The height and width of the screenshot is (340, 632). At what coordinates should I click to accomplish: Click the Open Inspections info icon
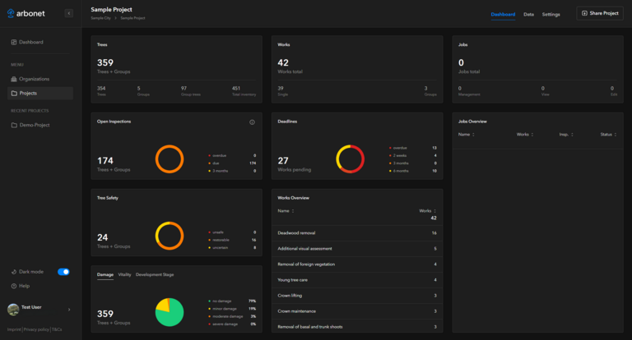tap(252, 122)
